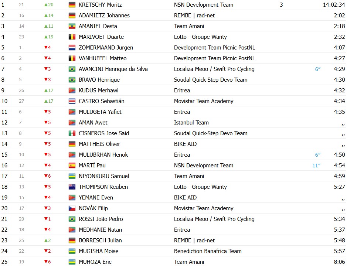Screen dimensions: 347x266
Task: Open Benediction Banafrica Team link
Action: coord(208,251)
